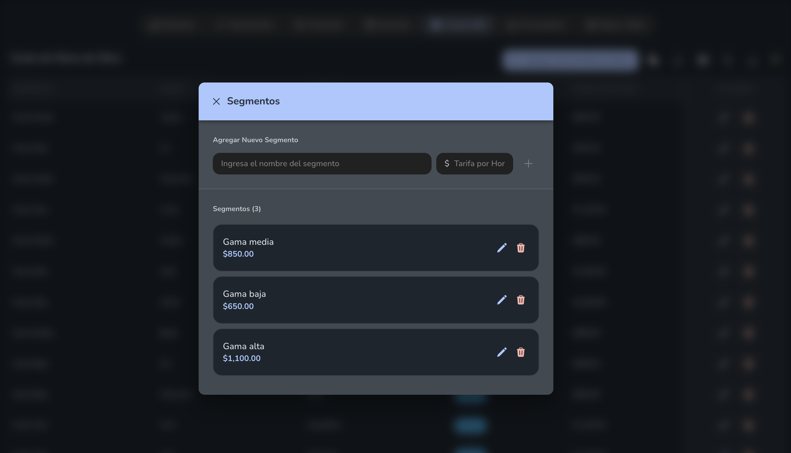Screen dimensions: 791x453
Task: Click the Agregar Nuevo Segmento heading
Action: coord(255,140)
